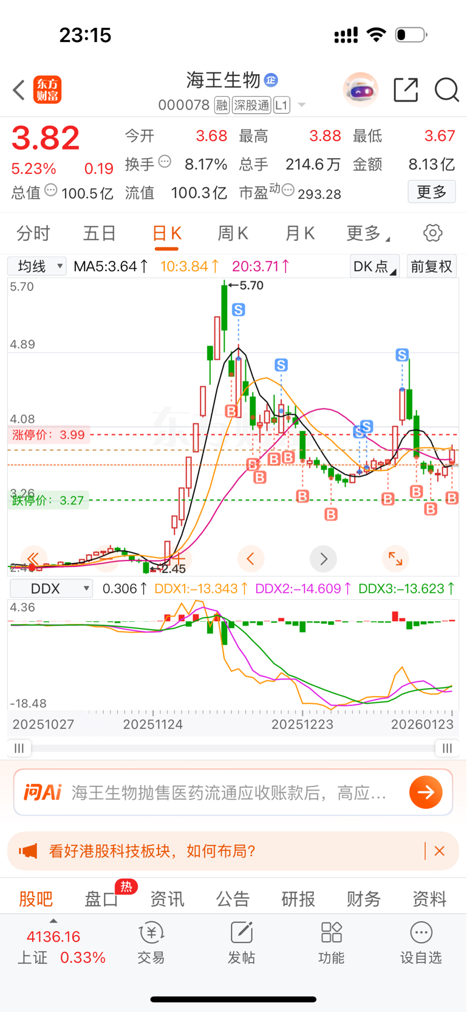Viewport: 467px width, 1012px height.
Task: Grab the right range slider handle
Action: pyautogui.click(x=447, y=748)
